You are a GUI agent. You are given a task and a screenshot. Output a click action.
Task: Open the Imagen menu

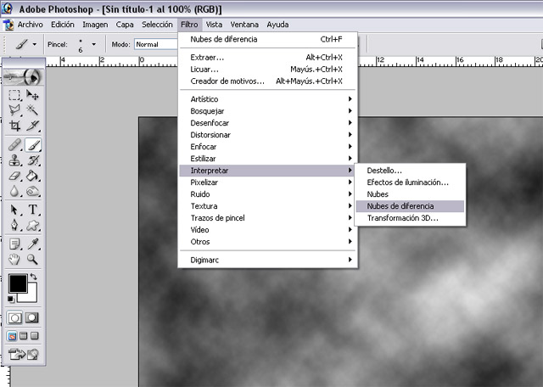(95, 25)
